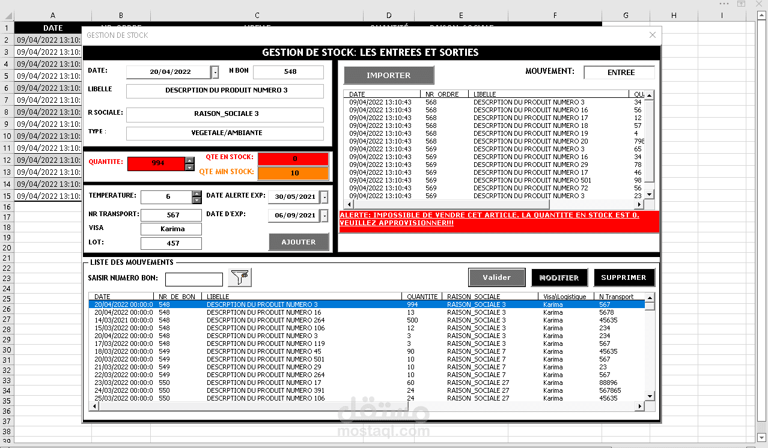Click RAISON_SOCIALE column header in movements list
Screen dimensions: 768x448
click(490, 297)
